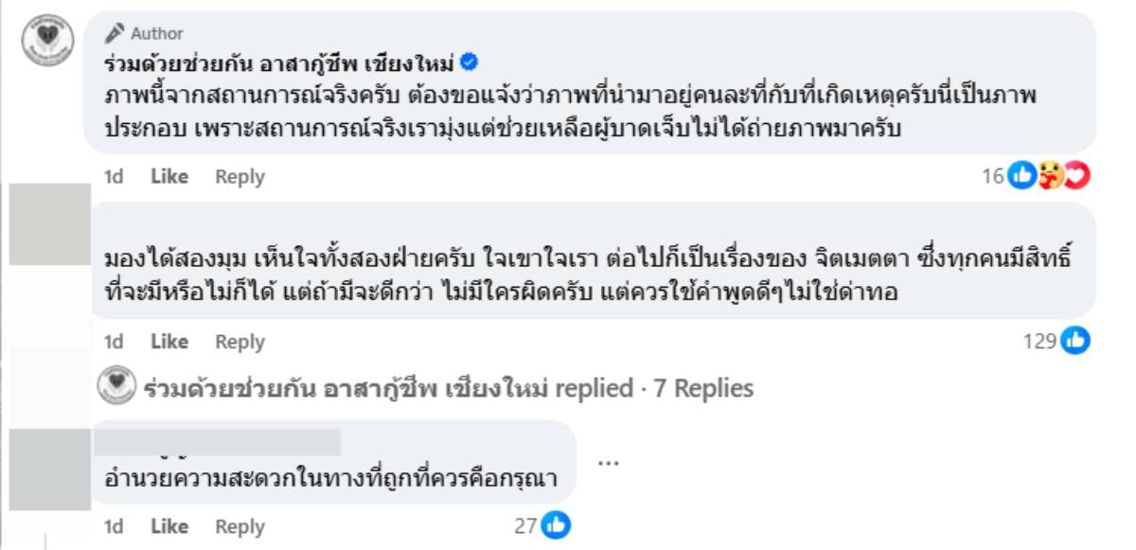
Task: Click the like reaction icon next to 27
Action: coord(556,525)
